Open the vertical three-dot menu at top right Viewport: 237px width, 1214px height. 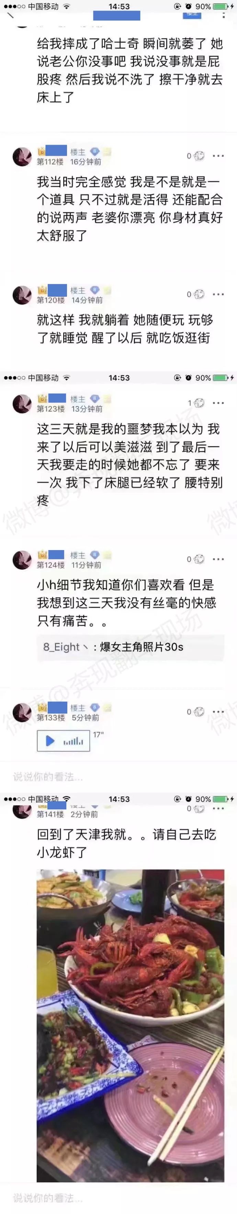223,16
